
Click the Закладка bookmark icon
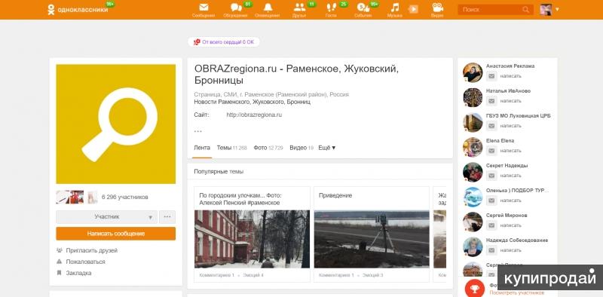click(x=60, y=273)
